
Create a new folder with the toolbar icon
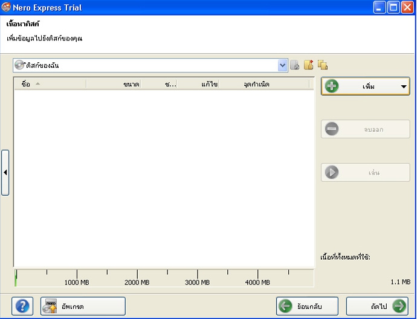(309, 65)
